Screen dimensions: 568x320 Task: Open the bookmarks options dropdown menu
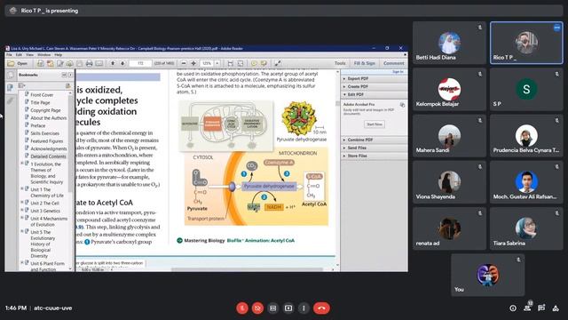(x=21, y=86)
